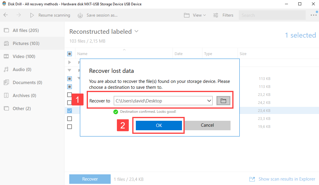Open the Recover to path dropdown

point(209,101)
